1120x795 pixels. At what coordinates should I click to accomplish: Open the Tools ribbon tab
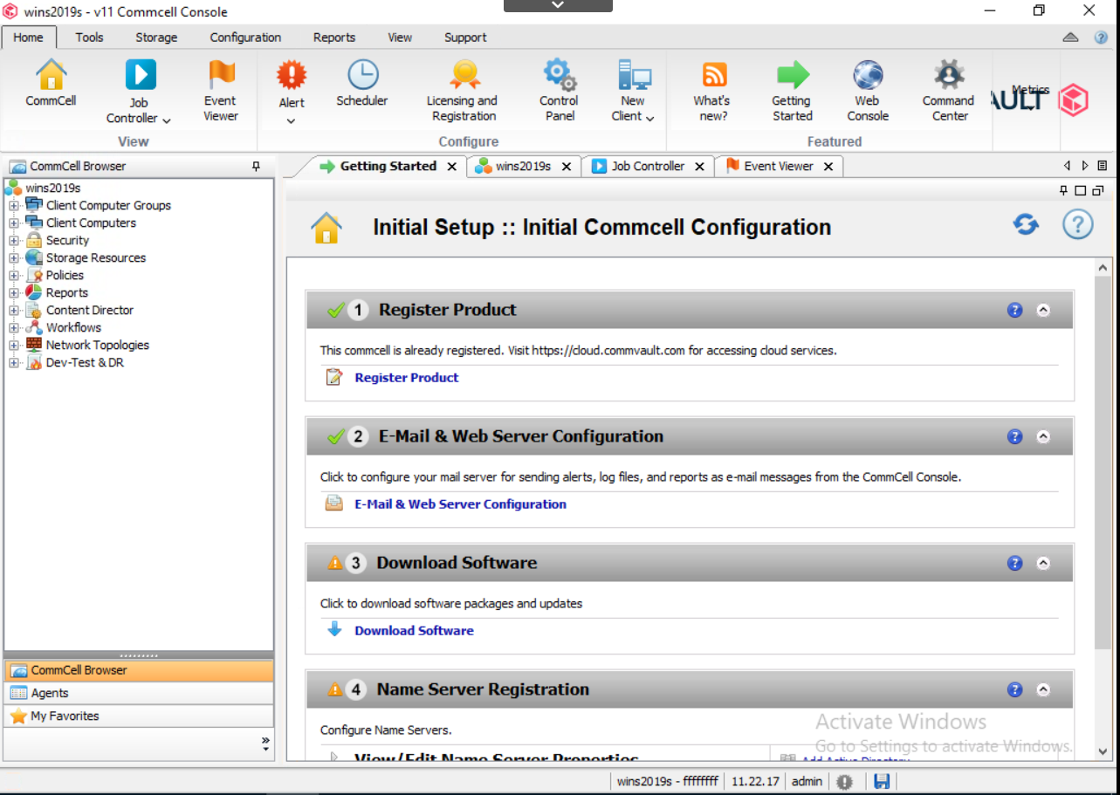coord(89,38)
